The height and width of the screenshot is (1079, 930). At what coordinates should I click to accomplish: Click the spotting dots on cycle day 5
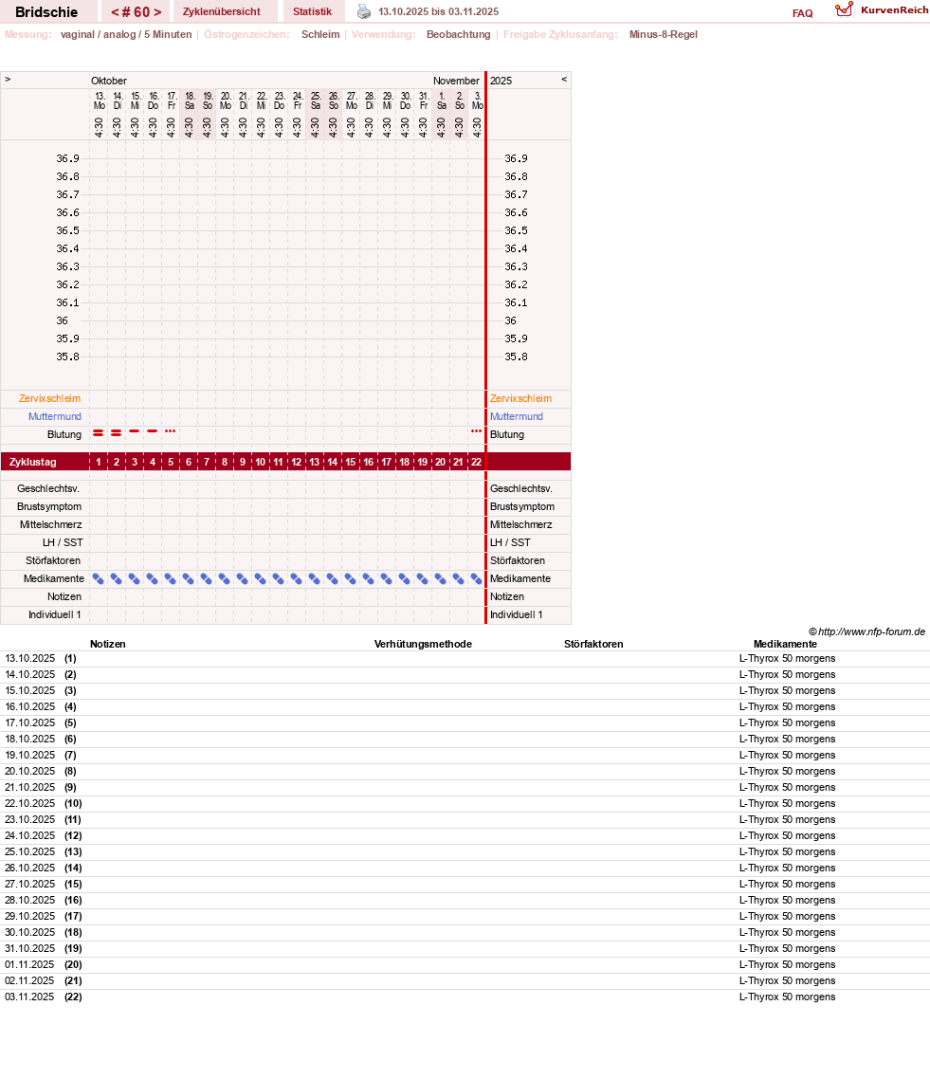[171, 430]
